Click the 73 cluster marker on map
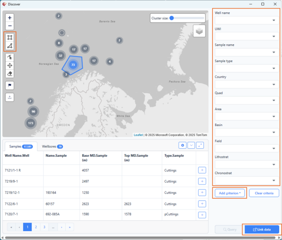Image resolution: width=282 pixels, height=240 pixels. coord(73,64)
